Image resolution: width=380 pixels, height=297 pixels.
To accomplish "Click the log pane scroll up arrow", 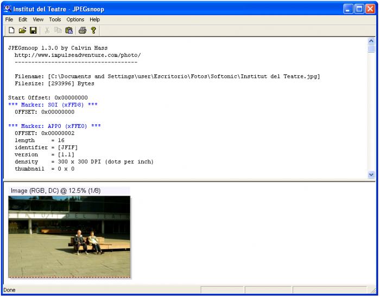I will coord(371,41).
